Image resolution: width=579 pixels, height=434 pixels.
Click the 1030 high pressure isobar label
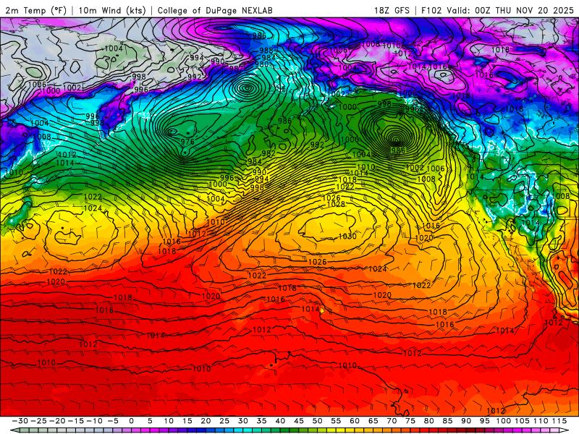[x=347, y=237]
